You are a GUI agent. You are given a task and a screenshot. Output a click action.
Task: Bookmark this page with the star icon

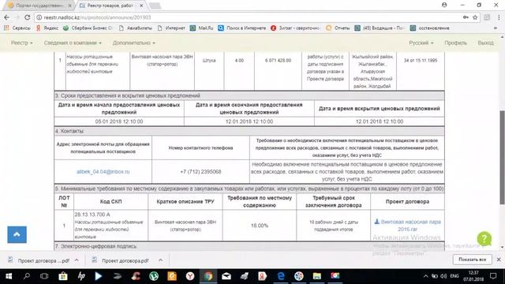pyautogui.click(x=475, y=17)
